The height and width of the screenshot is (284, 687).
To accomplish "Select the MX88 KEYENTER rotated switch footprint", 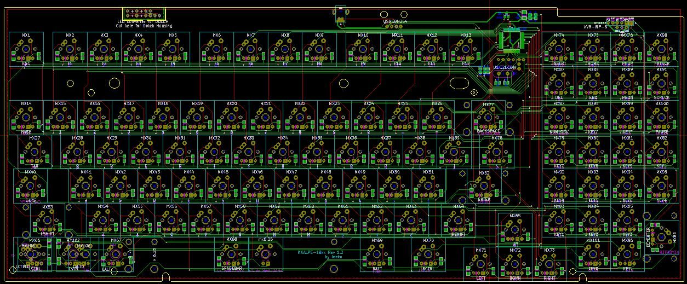I will tap(661, 237).
